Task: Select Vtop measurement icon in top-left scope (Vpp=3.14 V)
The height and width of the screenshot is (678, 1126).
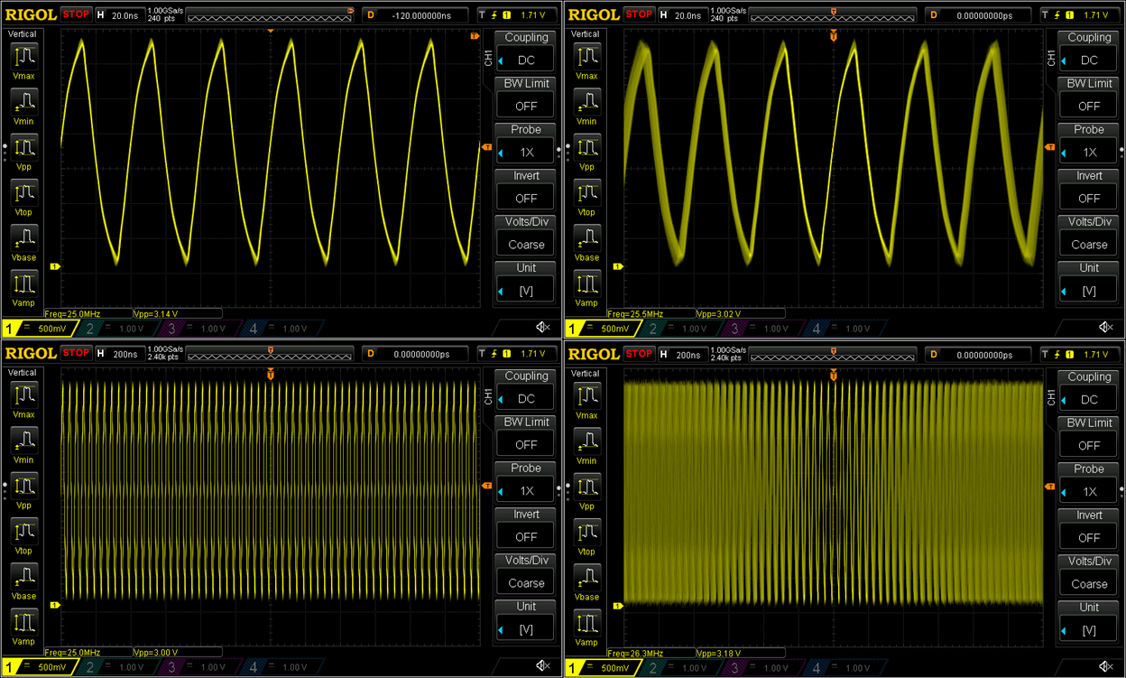Action: [24, 192]
